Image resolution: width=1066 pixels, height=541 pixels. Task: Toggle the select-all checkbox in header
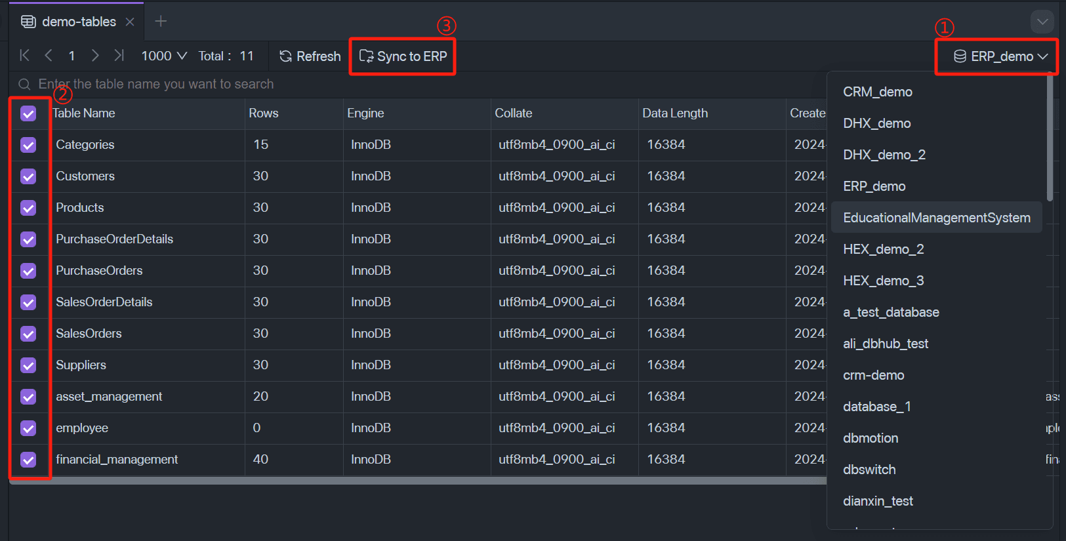click(x=28, y=113)
